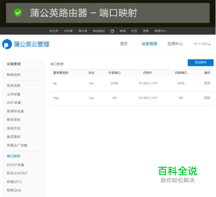216x197 pixels.
Task: Select 重启路由 in the sidebar
Action: 13,137
